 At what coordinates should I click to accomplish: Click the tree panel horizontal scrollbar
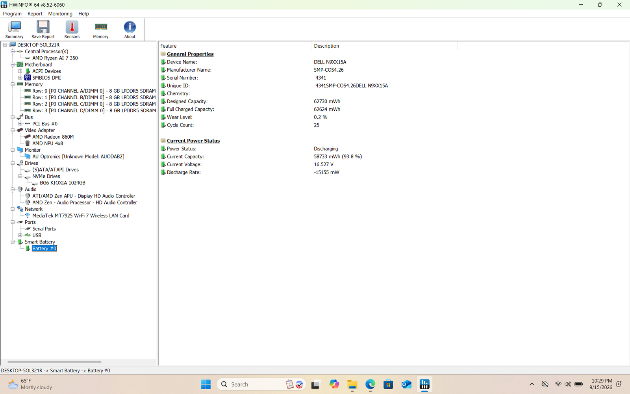[x=54, y=362]
